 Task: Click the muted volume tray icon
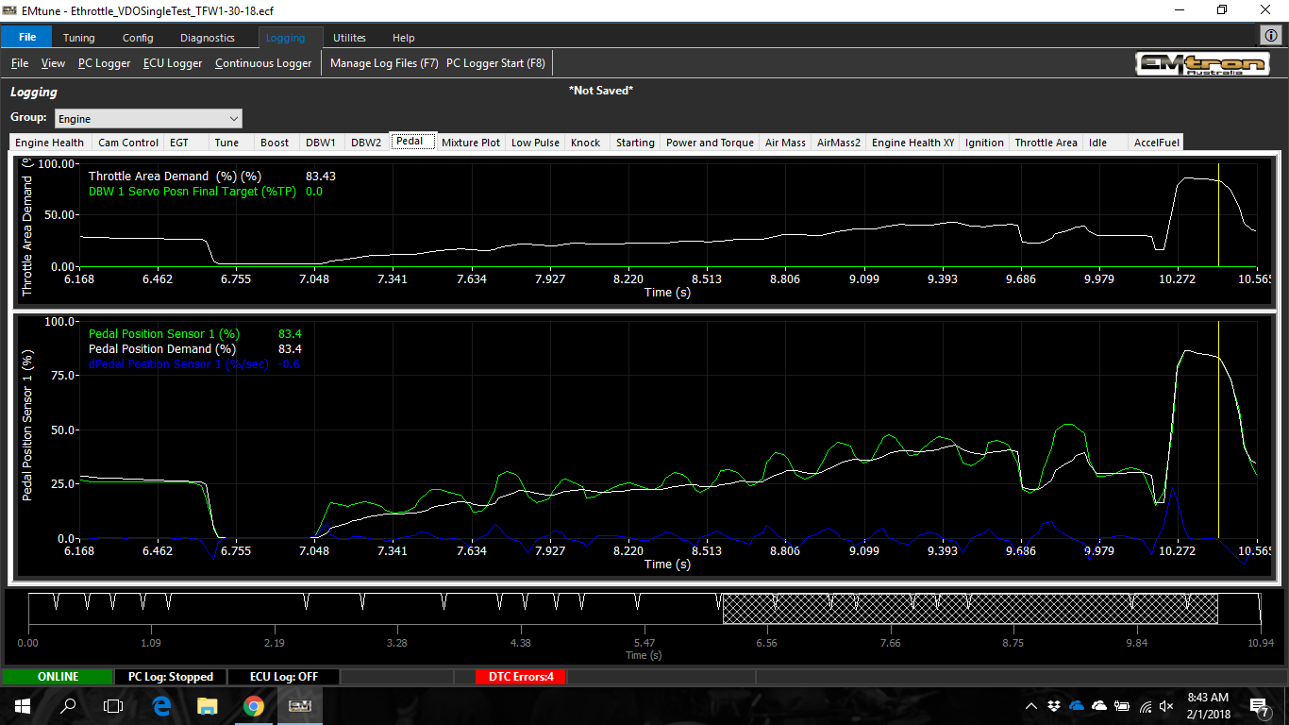click(x=1167, y=706)
